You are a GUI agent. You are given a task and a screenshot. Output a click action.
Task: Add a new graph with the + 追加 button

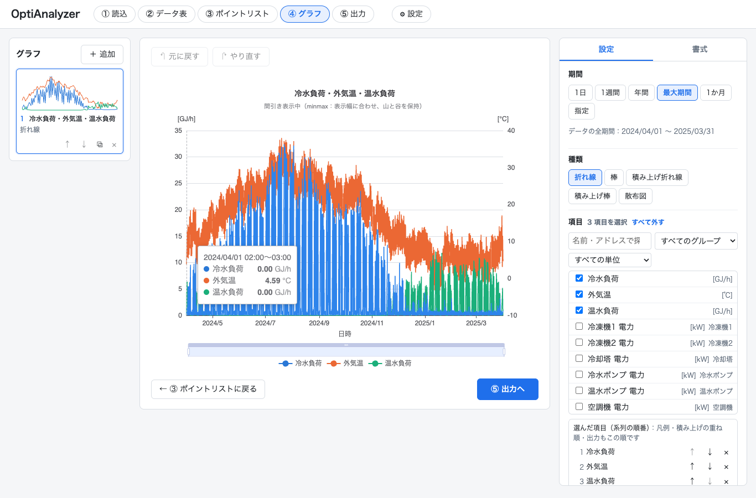102,54
